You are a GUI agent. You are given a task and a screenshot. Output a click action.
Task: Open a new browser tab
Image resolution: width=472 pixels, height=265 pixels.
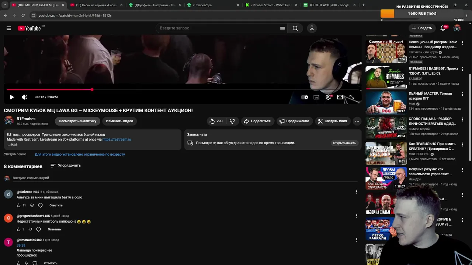[363, 5]
